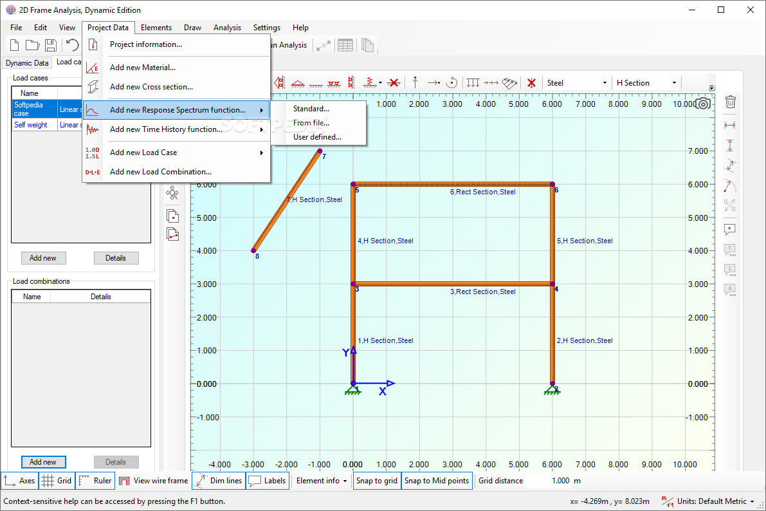This screenshot has height=511, width=766.
Task: Add a vertical dimension line
Action: pos(730,145)
